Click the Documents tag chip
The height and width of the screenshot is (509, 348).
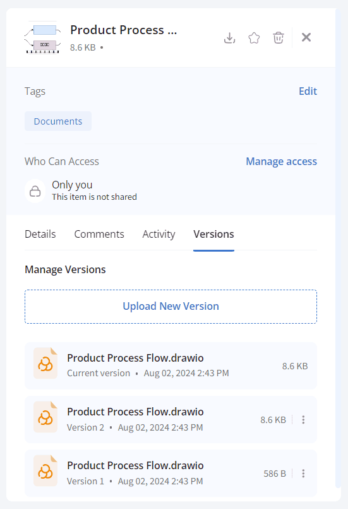(58, 121)
